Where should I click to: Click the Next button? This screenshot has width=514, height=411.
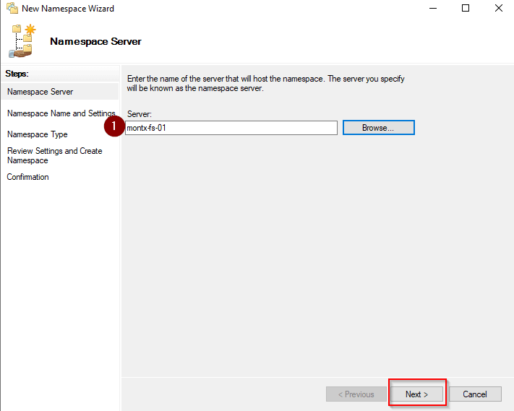click(416, 394)
